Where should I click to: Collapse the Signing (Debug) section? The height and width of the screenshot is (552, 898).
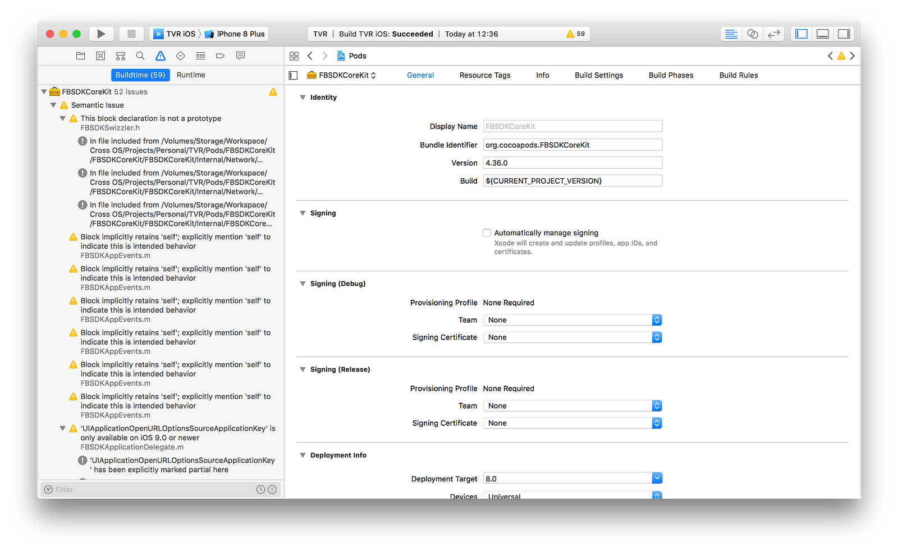(303, 284)
